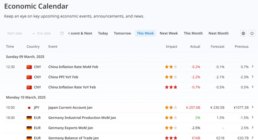Open the globe timezone/country filter icon
The width and height of the screenshot is (258, 140).
click(243, 33)
